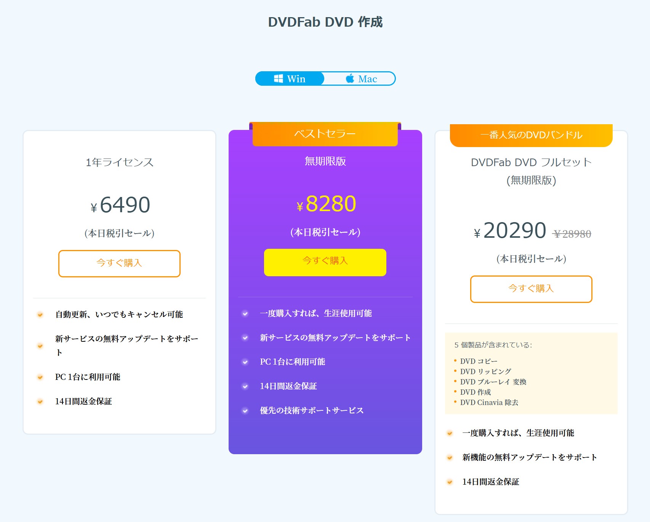Click 新機能の無料アップデートをサポート text
Viewport: 650px width, 522px height.
(x=530, y=457)
